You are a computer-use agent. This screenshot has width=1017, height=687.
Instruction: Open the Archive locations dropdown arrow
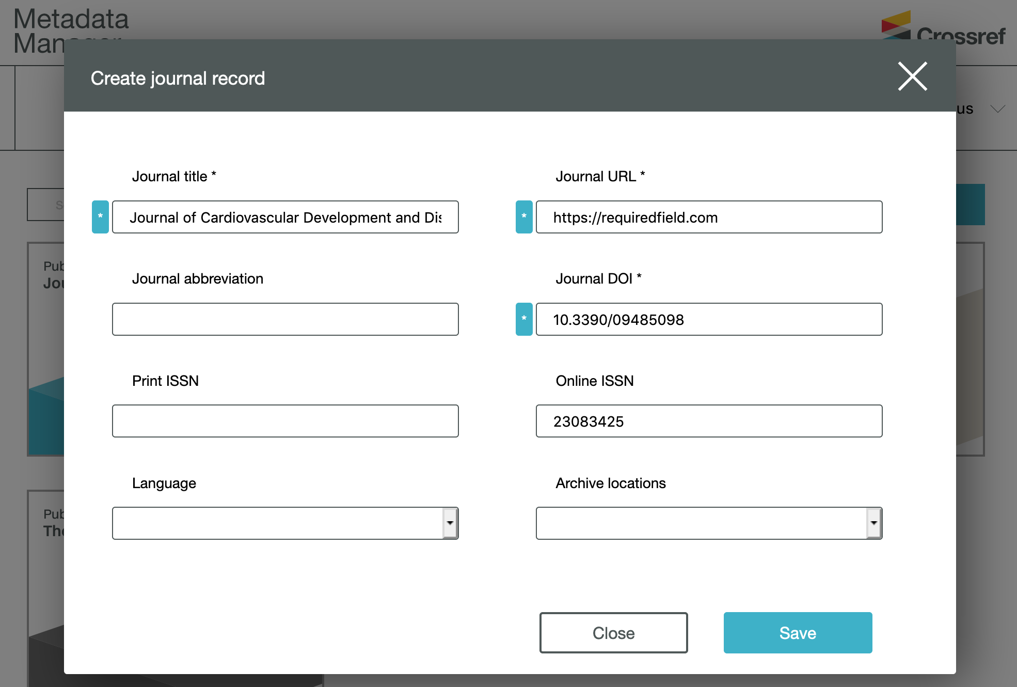873,523
